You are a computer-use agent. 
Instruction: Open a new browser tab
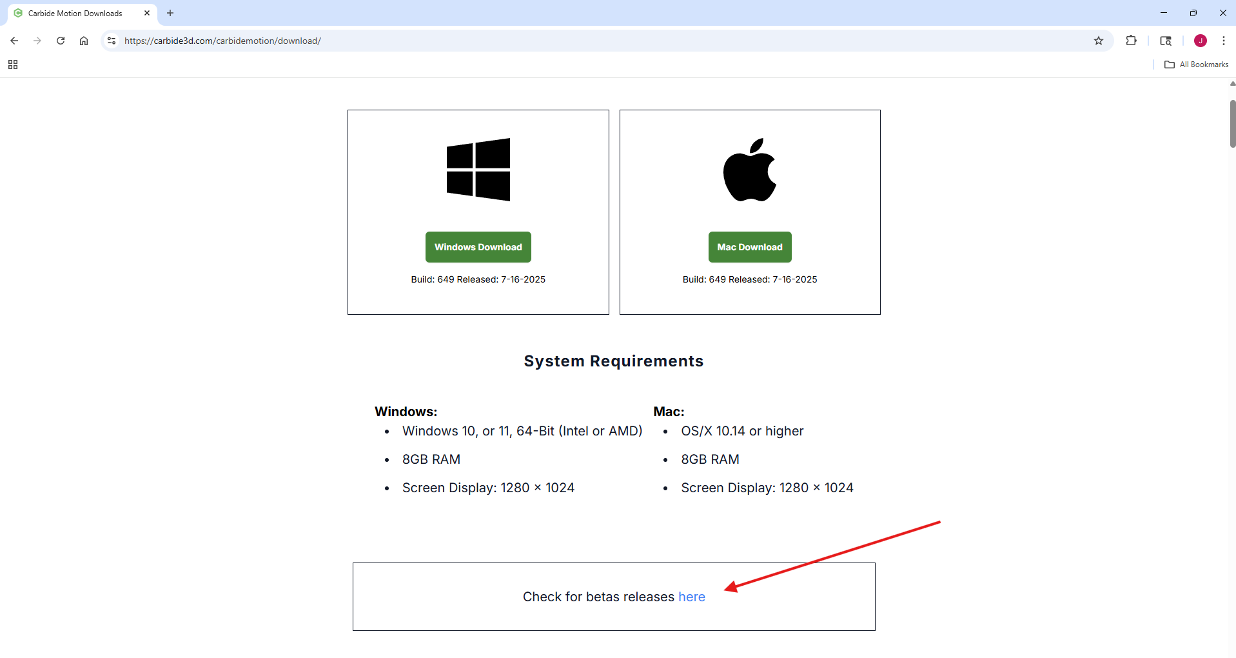pyautogui.click(x=170, y=13)
